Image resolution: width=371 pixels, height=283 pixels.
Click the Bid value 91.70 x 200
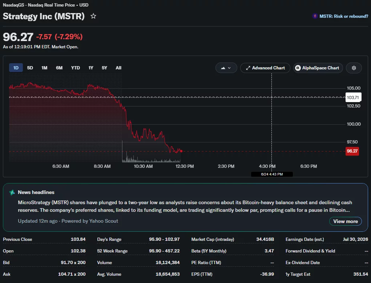[73, 262]
